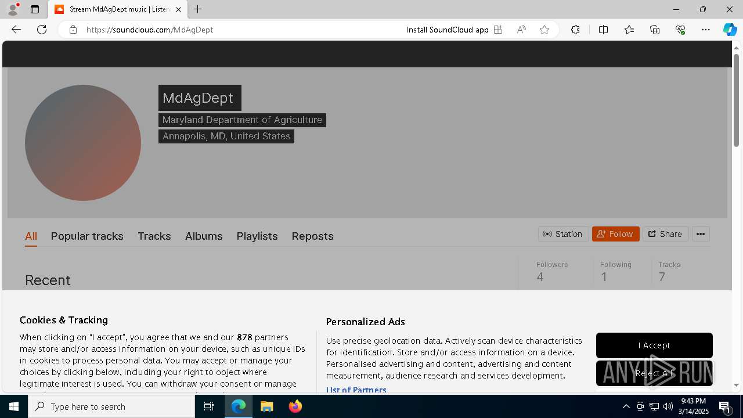Click Reject All on cookie banner
The height and width of the screenshot is (418, 743).
coord(654,373)
